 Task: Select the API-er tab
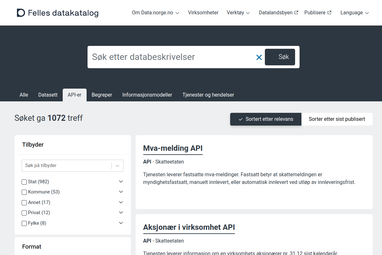(x=74, y=95)
